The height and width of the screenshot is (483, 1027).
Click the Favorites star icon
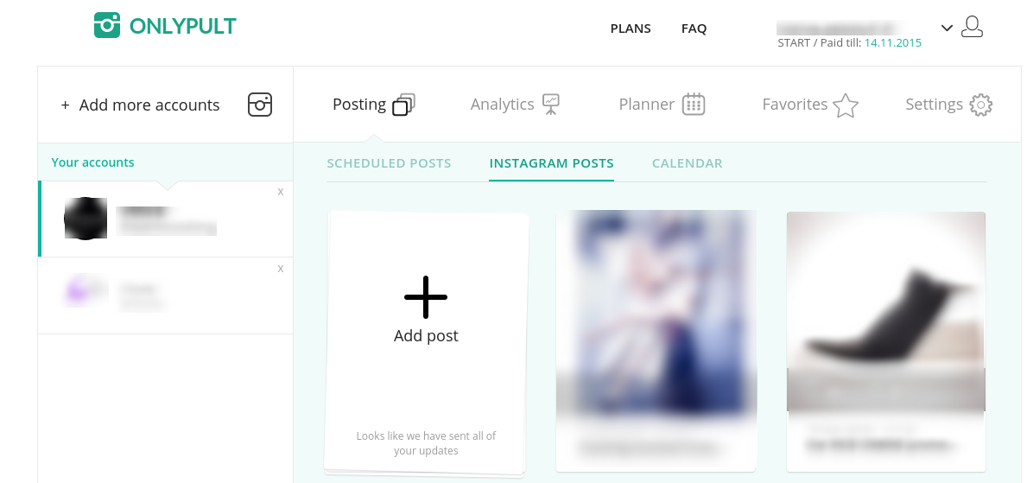pyautogui.click(x=846, y=105)
